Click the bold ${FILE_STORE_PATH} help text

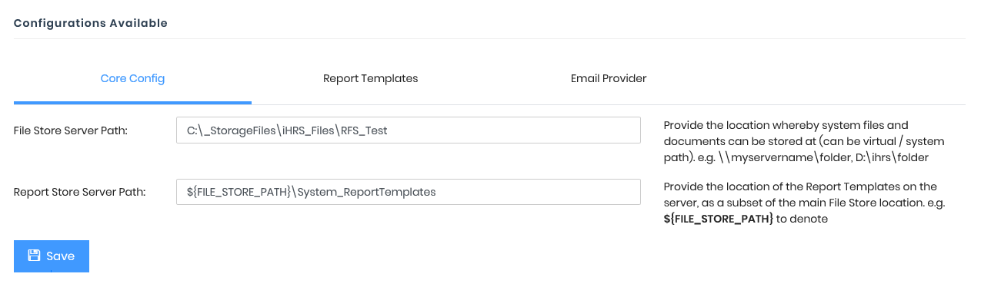719,219
